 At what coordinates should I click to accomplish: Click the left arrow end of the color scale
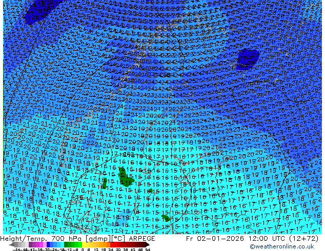click(12, 245)
